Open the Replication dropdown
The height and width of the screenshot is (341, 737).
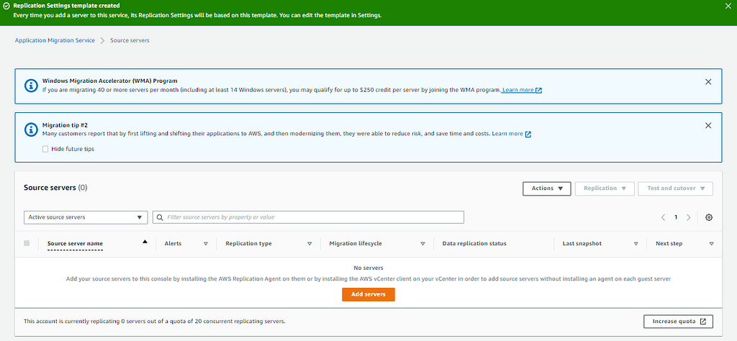[x=605, y=188]
